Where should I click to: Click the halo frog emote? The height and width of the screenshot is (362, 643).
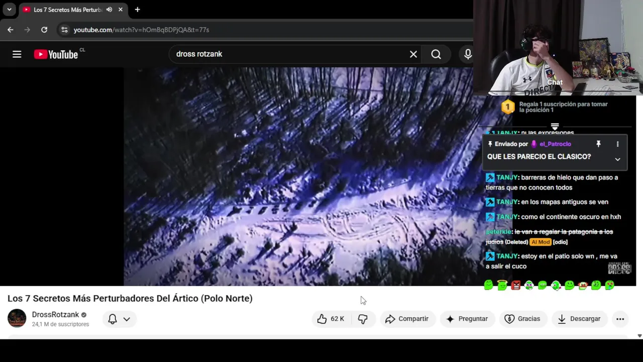point(502,285)
